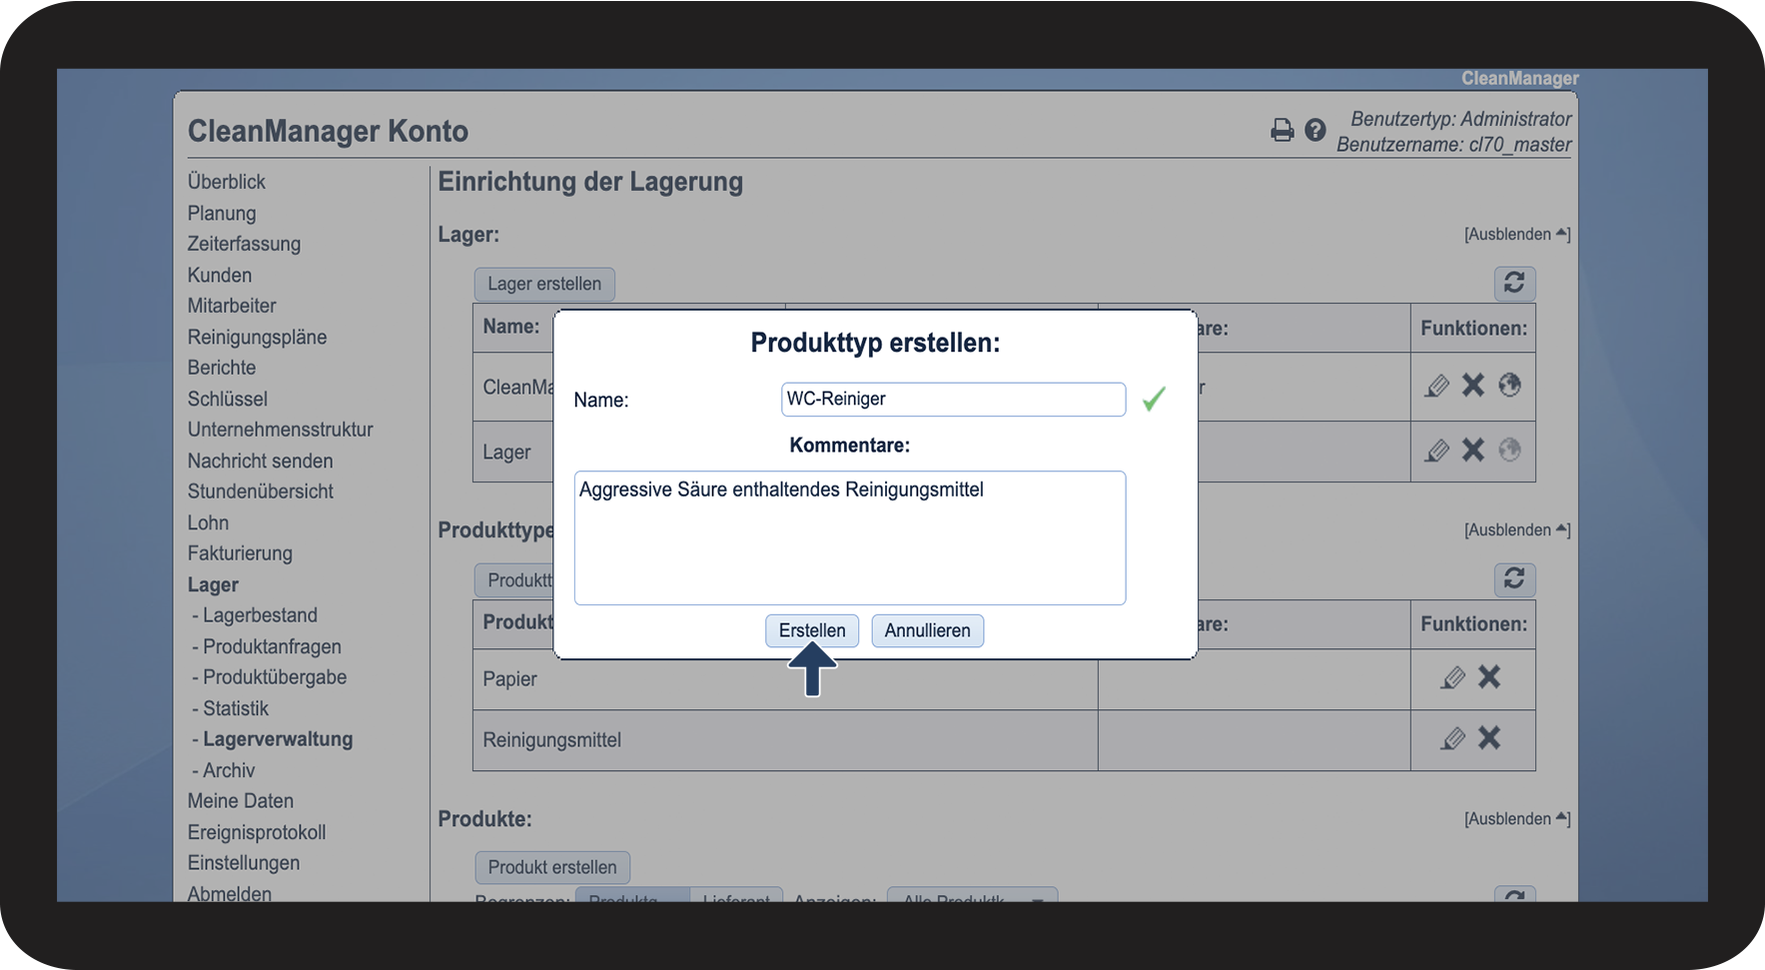Click globe icon in the first Lager row

[x=1509, y=385]
